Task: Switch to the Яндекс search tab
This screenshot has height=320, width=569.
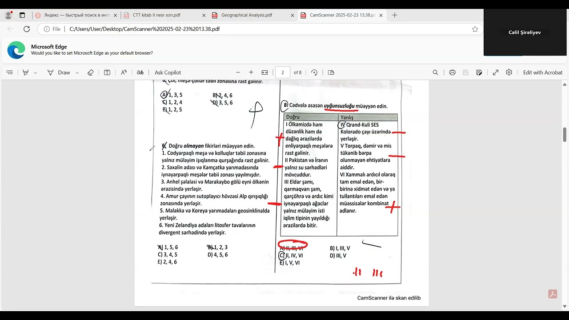Action: 76,15
